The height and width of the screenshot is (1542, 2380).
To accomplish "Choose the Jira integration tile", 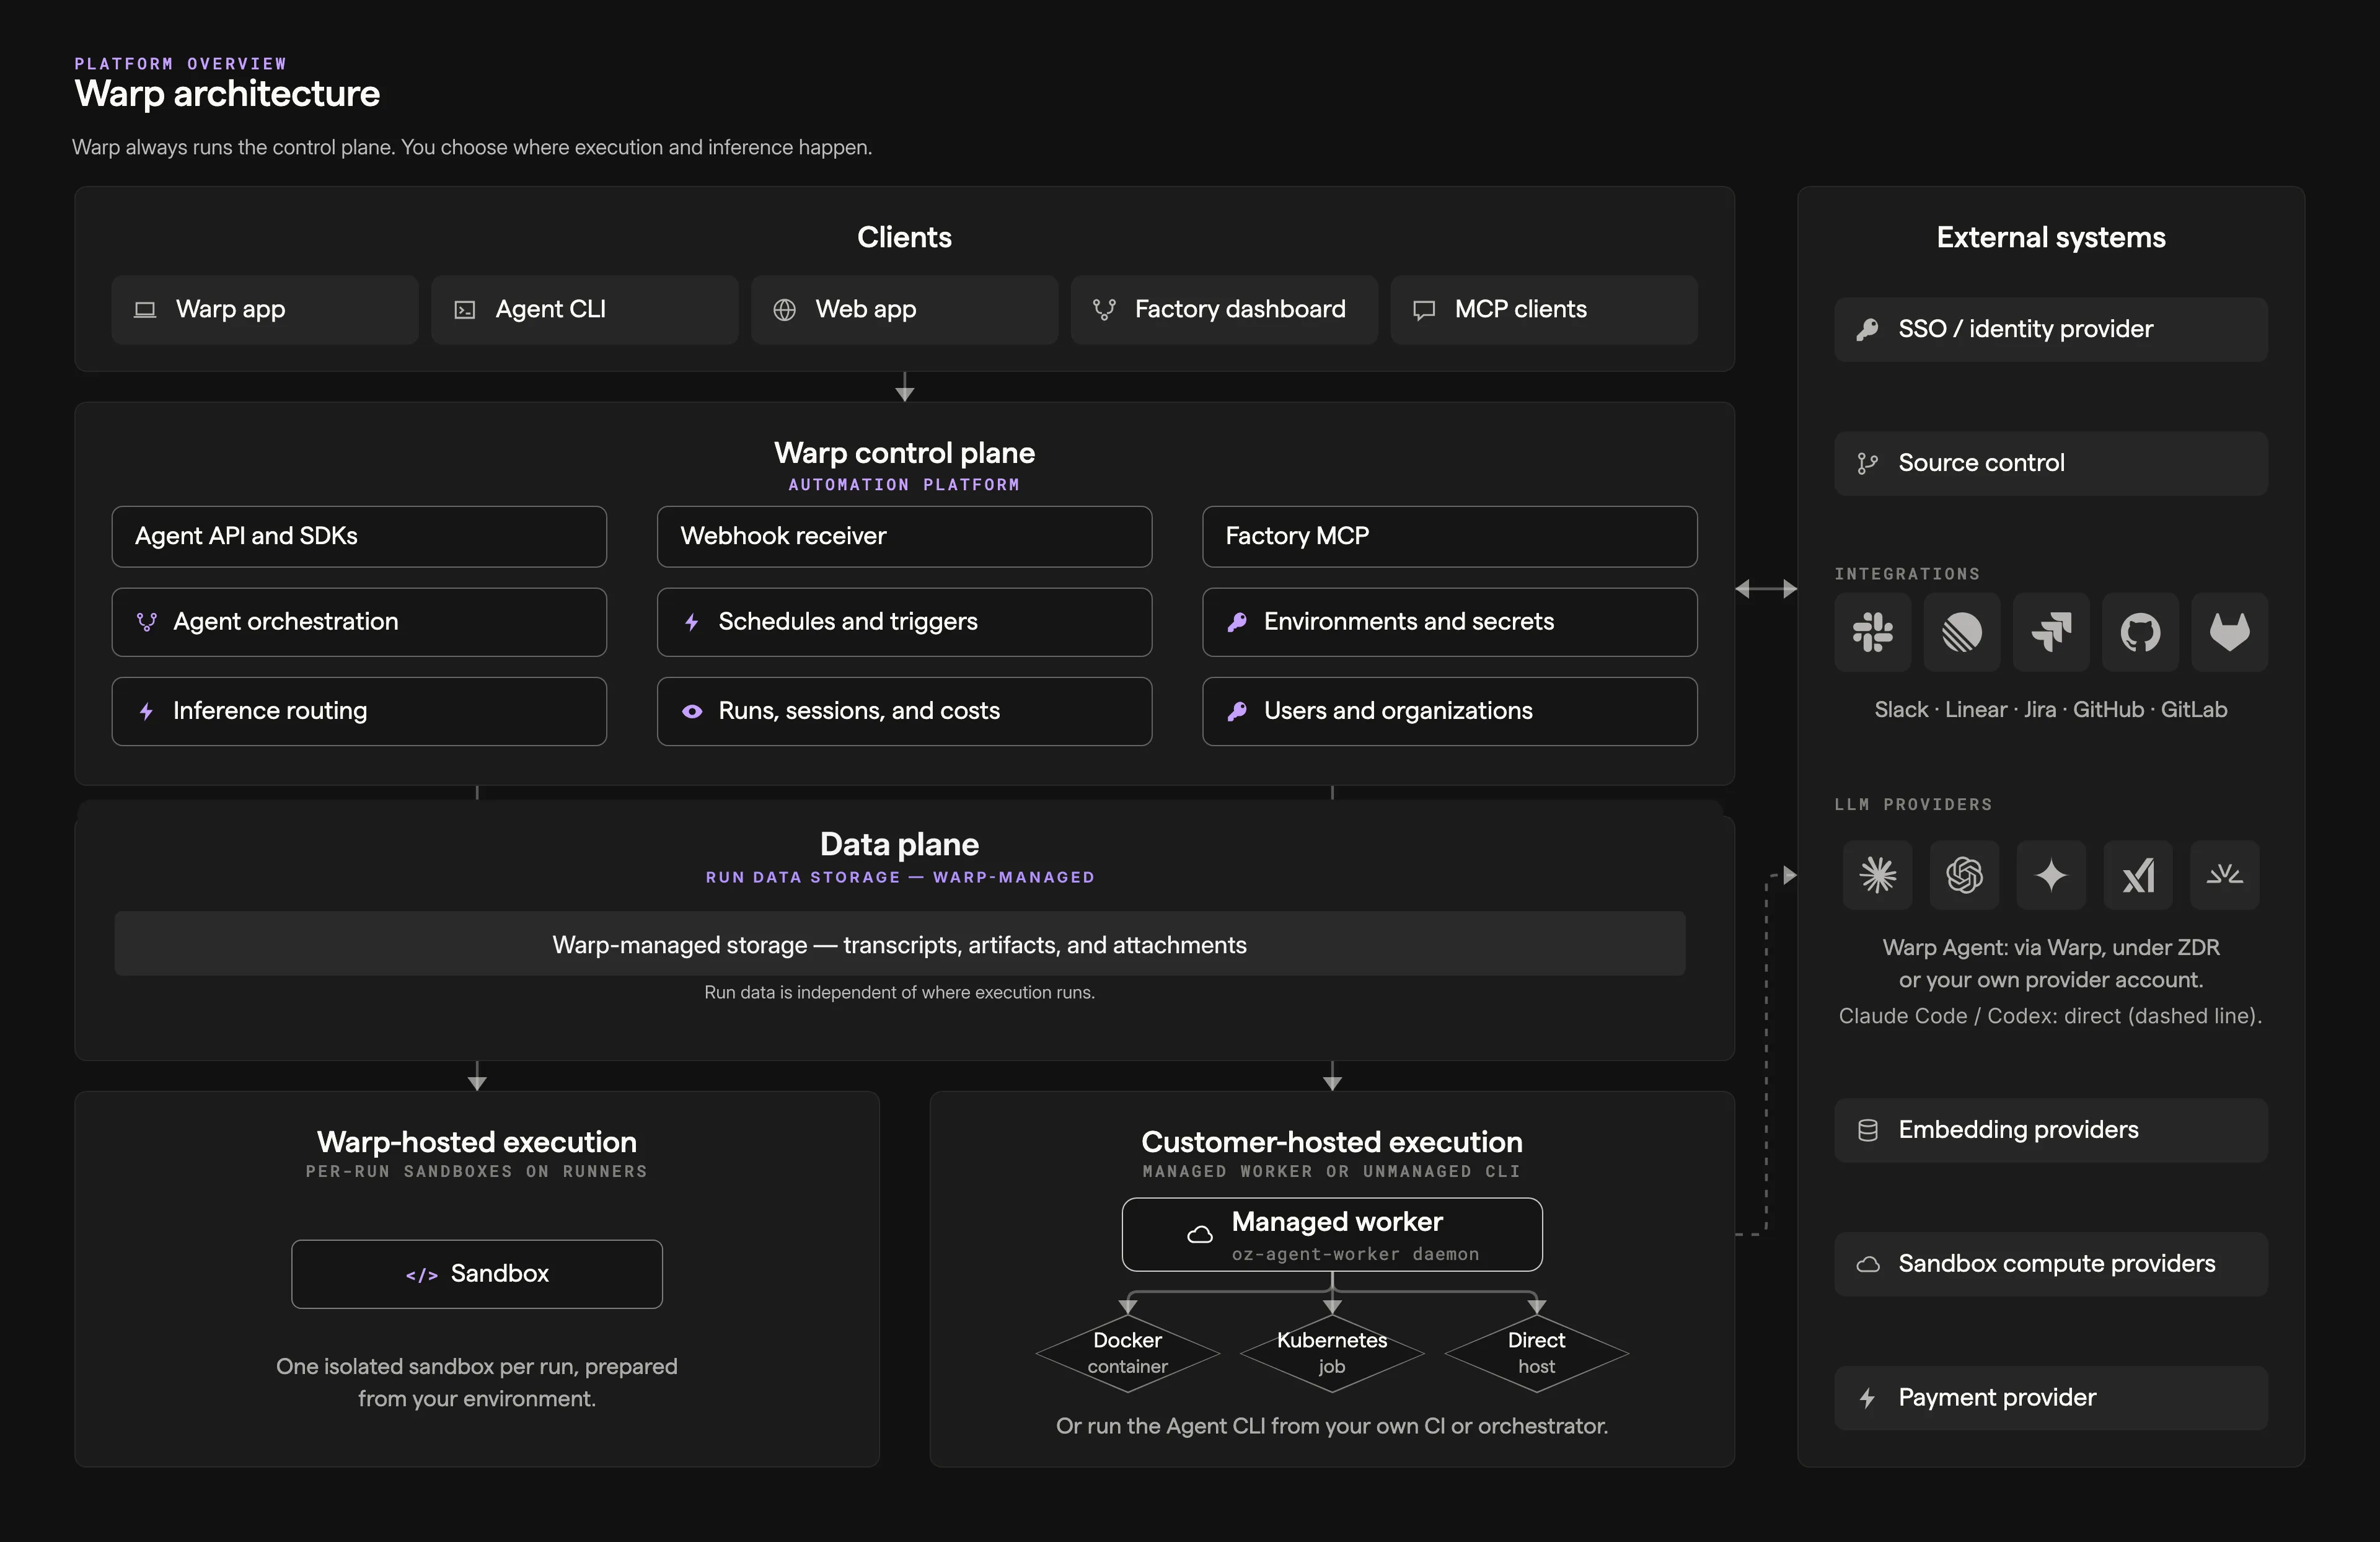I will point(2051,632).
